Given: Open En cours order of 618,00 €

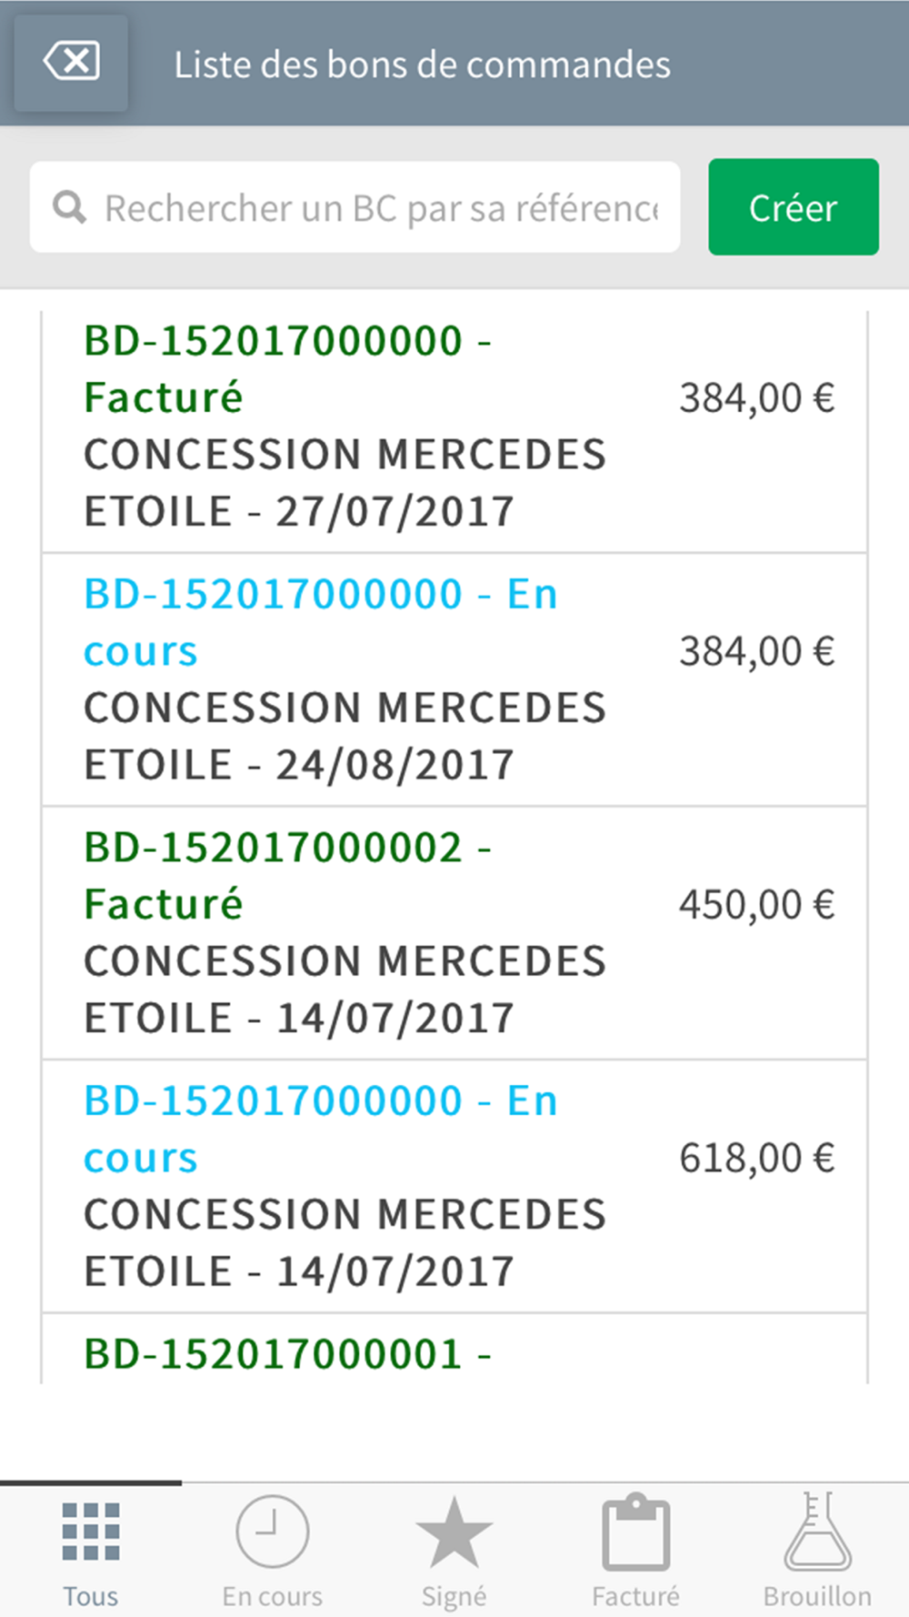Looking at the screenshot, I should (454, 1186).
